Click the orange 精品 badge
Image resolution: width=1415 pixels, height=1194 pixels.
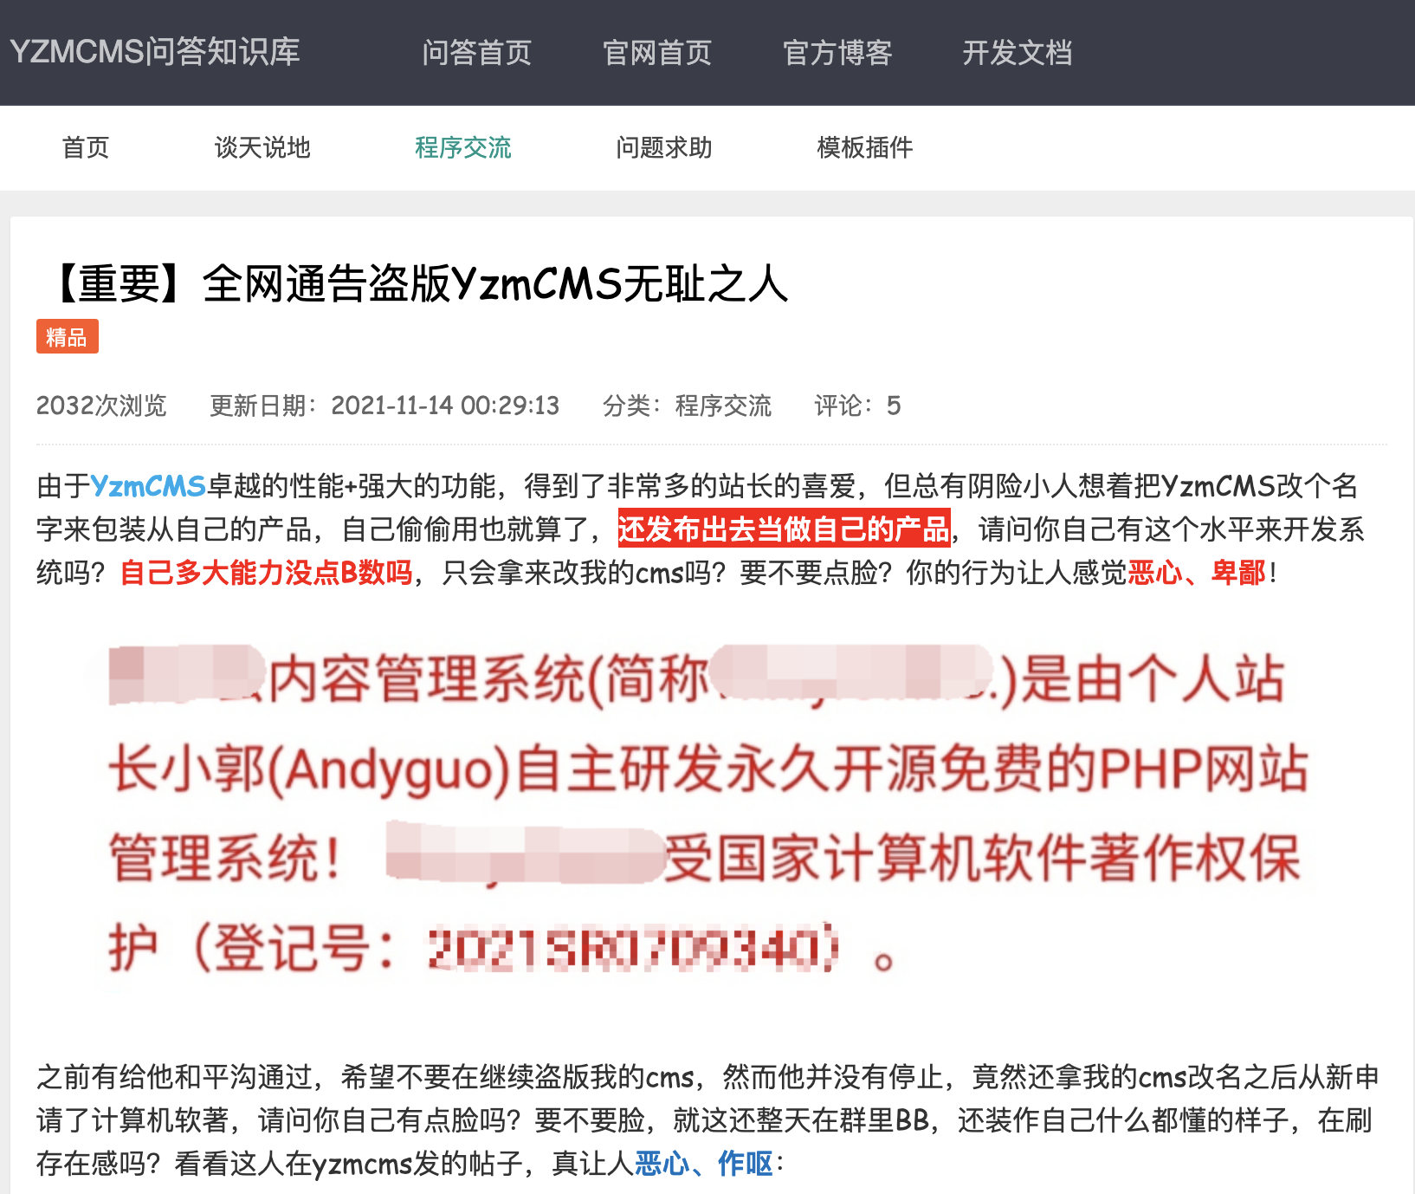click(x=68, y=336)
